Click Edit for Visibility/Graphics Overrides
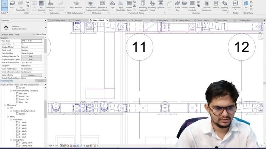Viewport: 266px width, 149px height. click(x=32, y=56)
